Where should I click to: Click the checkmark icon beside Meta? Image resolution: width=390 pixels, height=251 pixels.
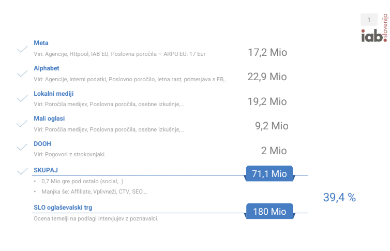(22, 50)
